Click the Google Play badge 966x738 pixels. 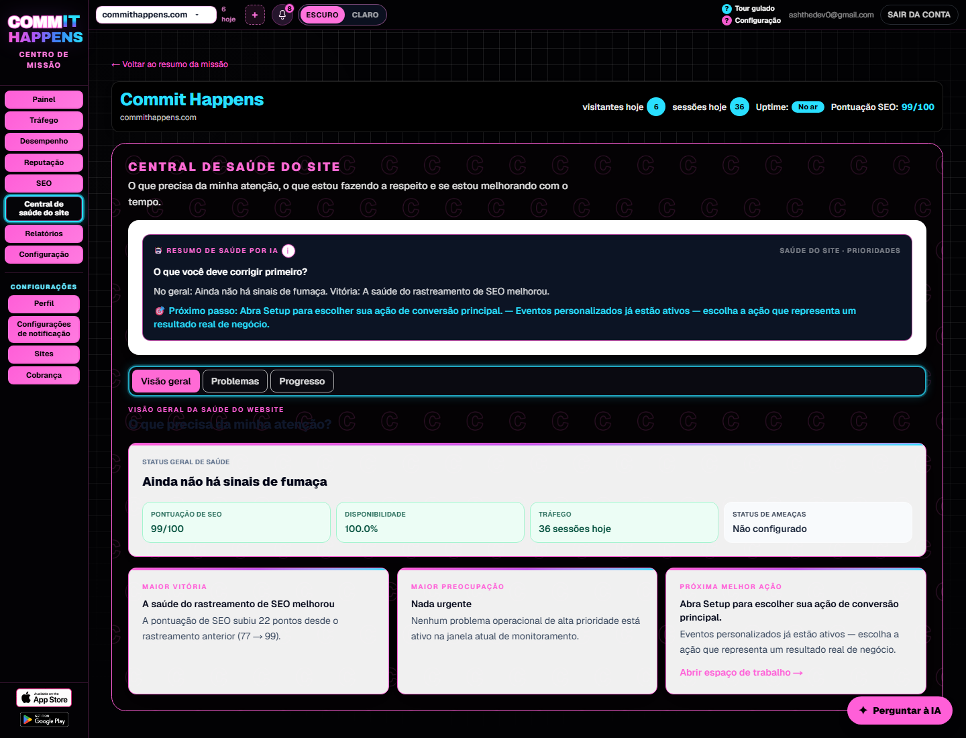[x=44, y=720]
